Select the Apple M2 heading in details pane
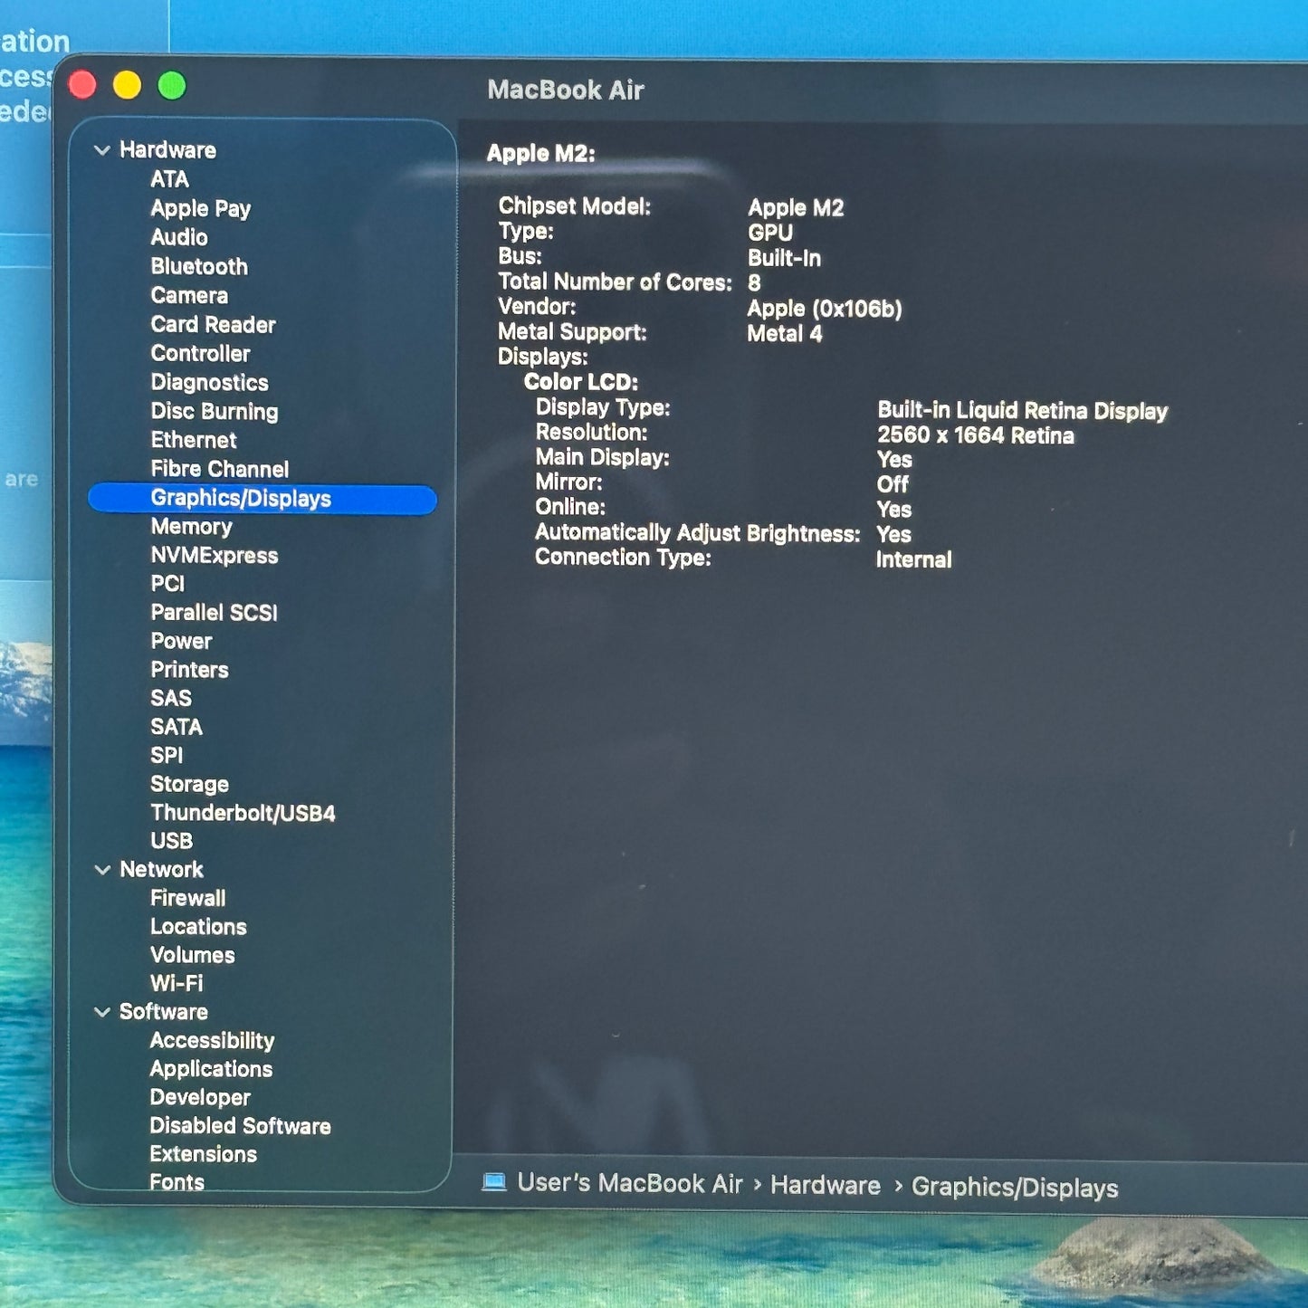Screen dimensions: 1308x1308 [x=540, y=154]
